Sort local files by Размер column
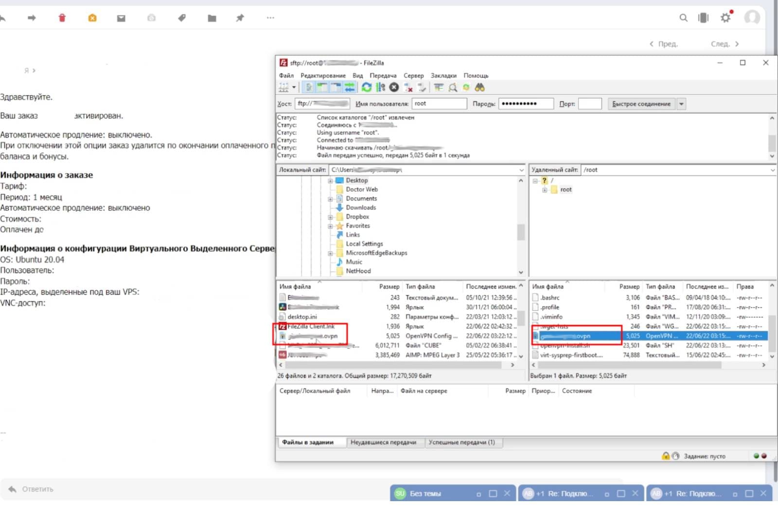Screen dimensions: 778x506 389,287
